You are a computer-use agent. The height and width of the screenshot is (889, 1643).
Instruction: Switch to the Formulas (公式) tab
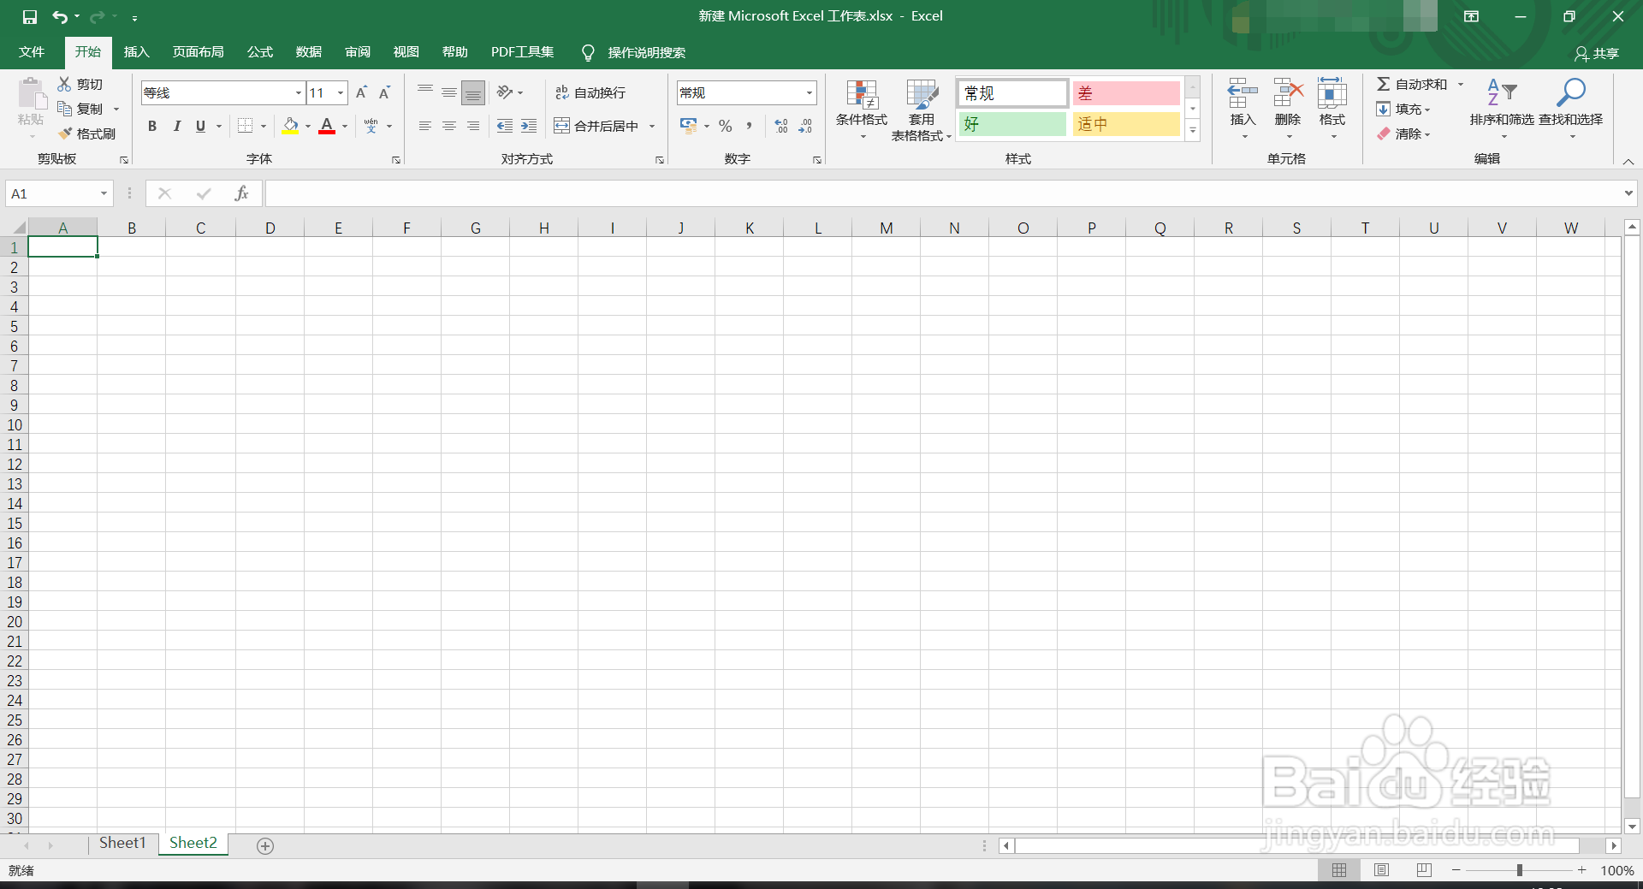click(x=260, y=52)
